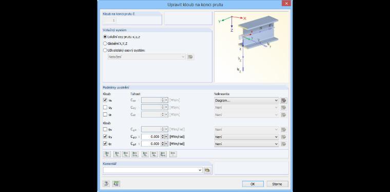Check the φx rotational hinge checkbox
The width and height of the screenshot is (390, 192).
105,129
